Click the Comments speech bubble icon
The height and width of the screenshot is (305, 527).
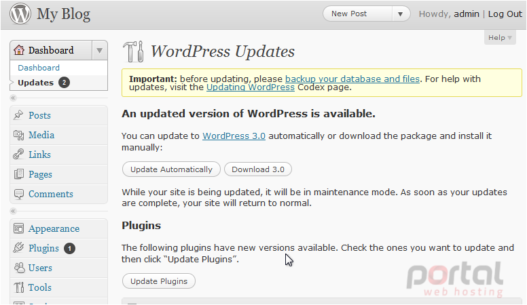click(x=19, y=194)
